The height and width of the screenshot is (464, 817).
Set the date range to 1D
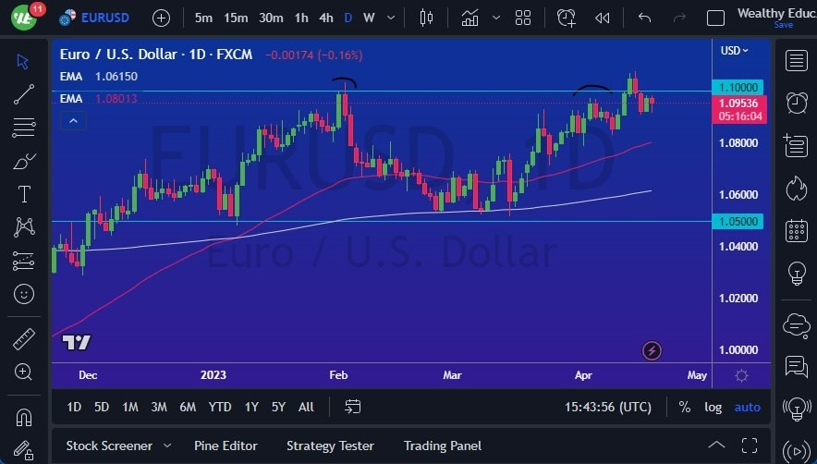[x=74, y=407]
